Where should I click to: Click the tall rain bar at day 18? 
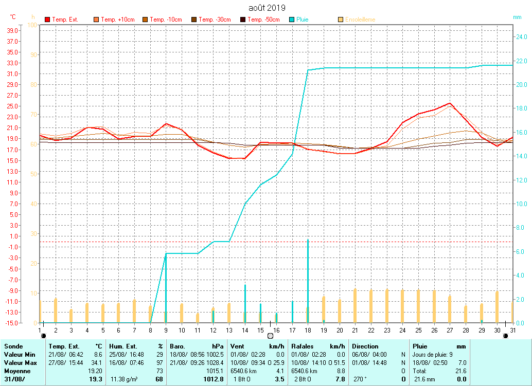click(308, 280)
